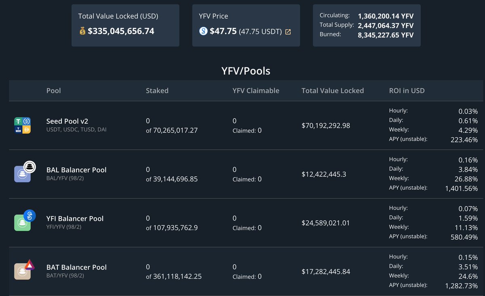
Task: Click the Total Value Locked column header
Action: 333,90
